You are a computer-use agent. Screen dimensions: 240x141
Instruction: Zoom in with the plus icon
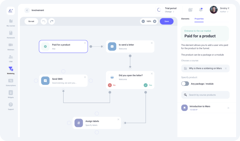click(x=154, y=21)
